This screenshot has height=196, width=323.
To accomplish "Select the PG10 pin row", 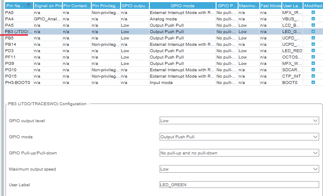I will click(163, 70).
